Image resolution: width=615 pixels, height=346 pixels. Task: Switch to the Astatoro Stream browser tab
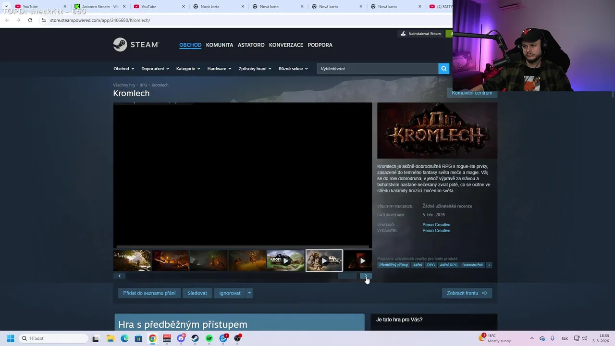[100, 7]
